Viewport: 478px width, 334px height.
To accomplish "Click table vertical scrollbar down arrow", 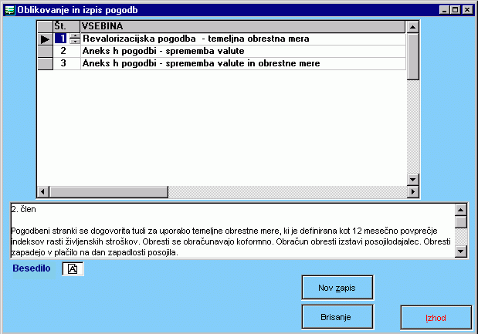I will 413,180.
